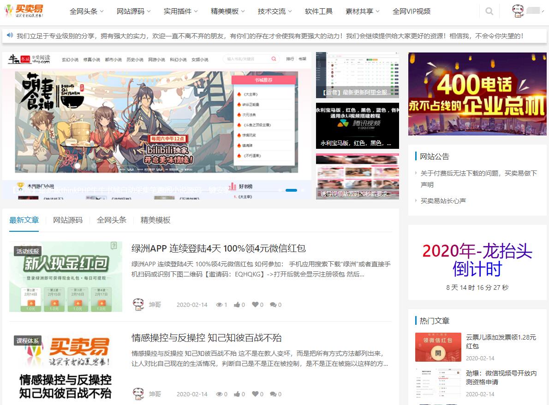Click the 400电话 企业总机 ad banner
The height and width of the screenshot is (405, 549).
(477, 94)
